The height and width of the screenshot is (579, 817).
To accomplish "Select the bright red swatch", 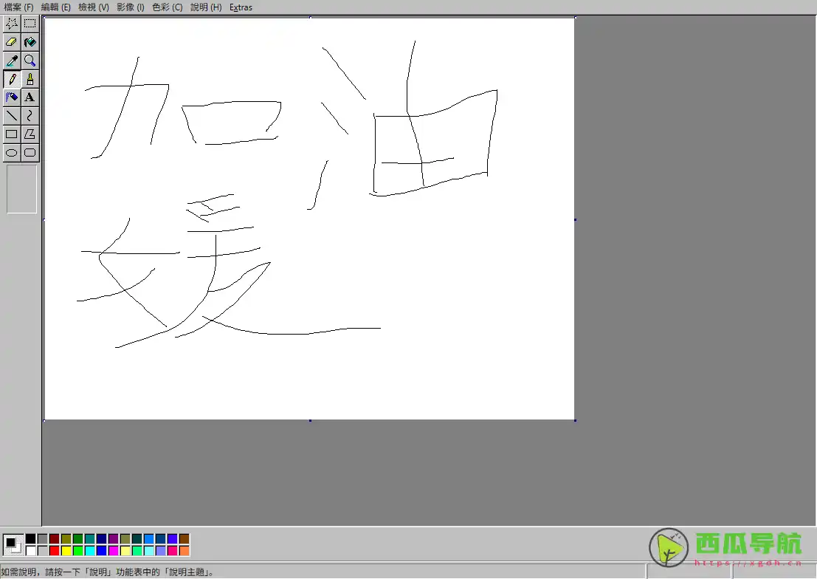I will coord(54,551).
